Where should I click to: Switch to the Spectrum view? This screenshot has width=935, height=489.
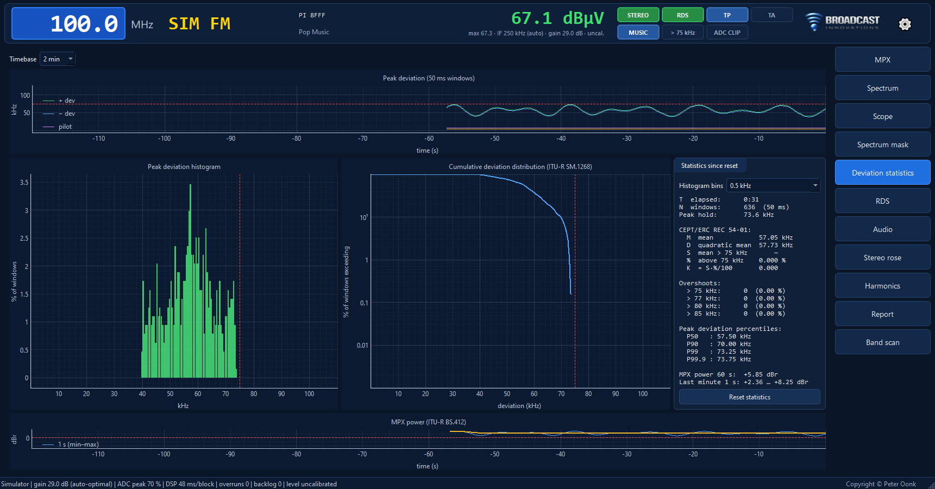tap(882, 88)
